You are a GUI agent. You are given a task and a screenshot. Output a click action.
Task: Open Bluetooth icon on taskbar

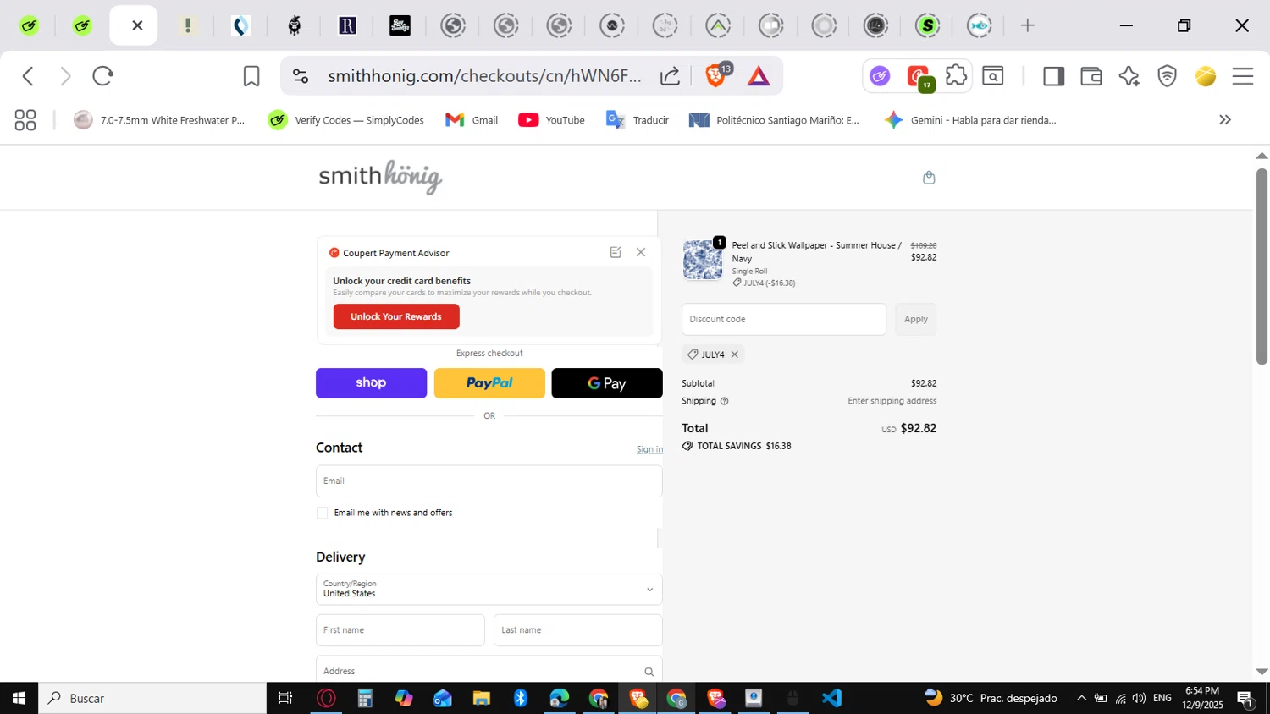tap(521, 698)
